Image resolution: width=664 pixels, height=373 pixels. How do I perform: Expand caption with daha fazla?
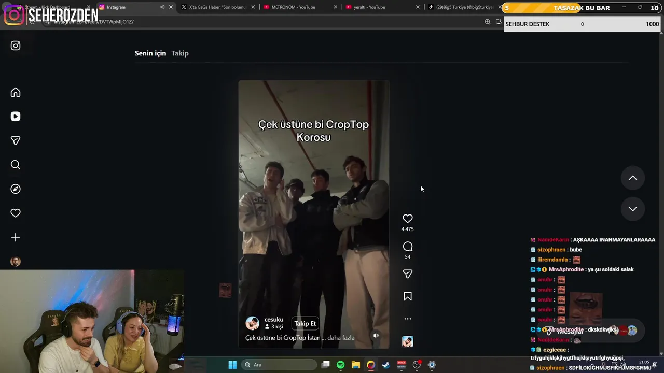click(x=342, y=338)
